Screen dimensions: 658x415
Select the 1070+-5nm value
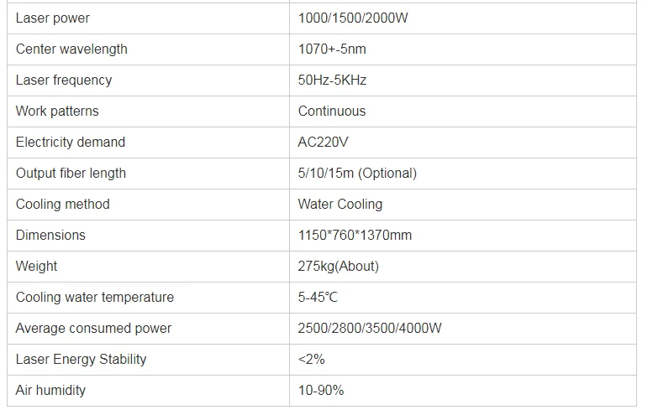coord(332,49)
